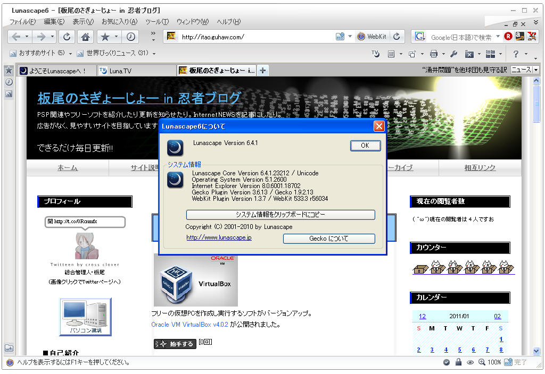
Task: Reload page with the main toolbar refresh icon
Action: coord(67,37)
